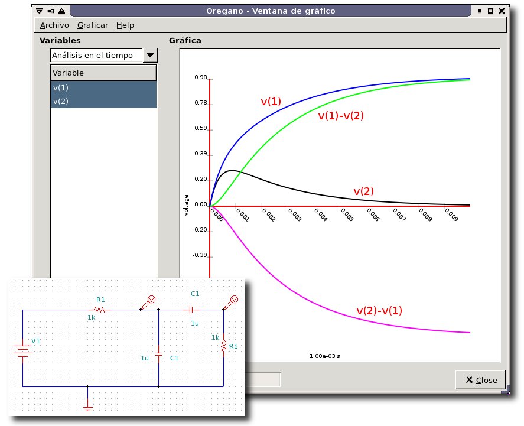
Task: Click the voltmeter probe at the circuit's top-right corner
Action: [233, 301]
